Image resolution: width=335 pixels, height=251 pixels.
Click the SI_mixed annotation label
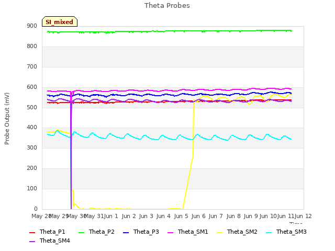pos(60,21)
